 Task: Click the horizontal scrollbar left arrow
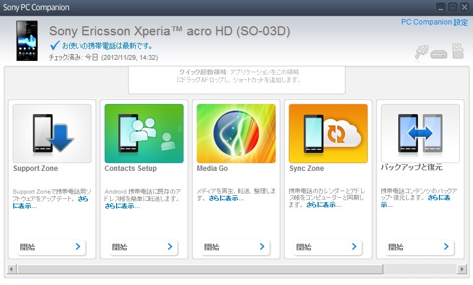coord(11,269)
